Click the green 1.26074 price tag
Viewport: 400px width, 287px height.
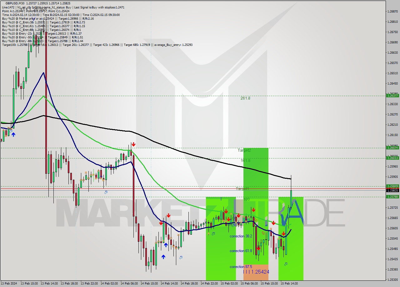(392, 148)
